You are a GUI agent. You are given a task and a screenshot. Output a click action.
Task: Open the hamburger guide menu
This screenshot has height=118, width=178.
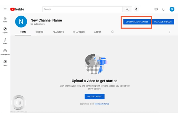5,9
